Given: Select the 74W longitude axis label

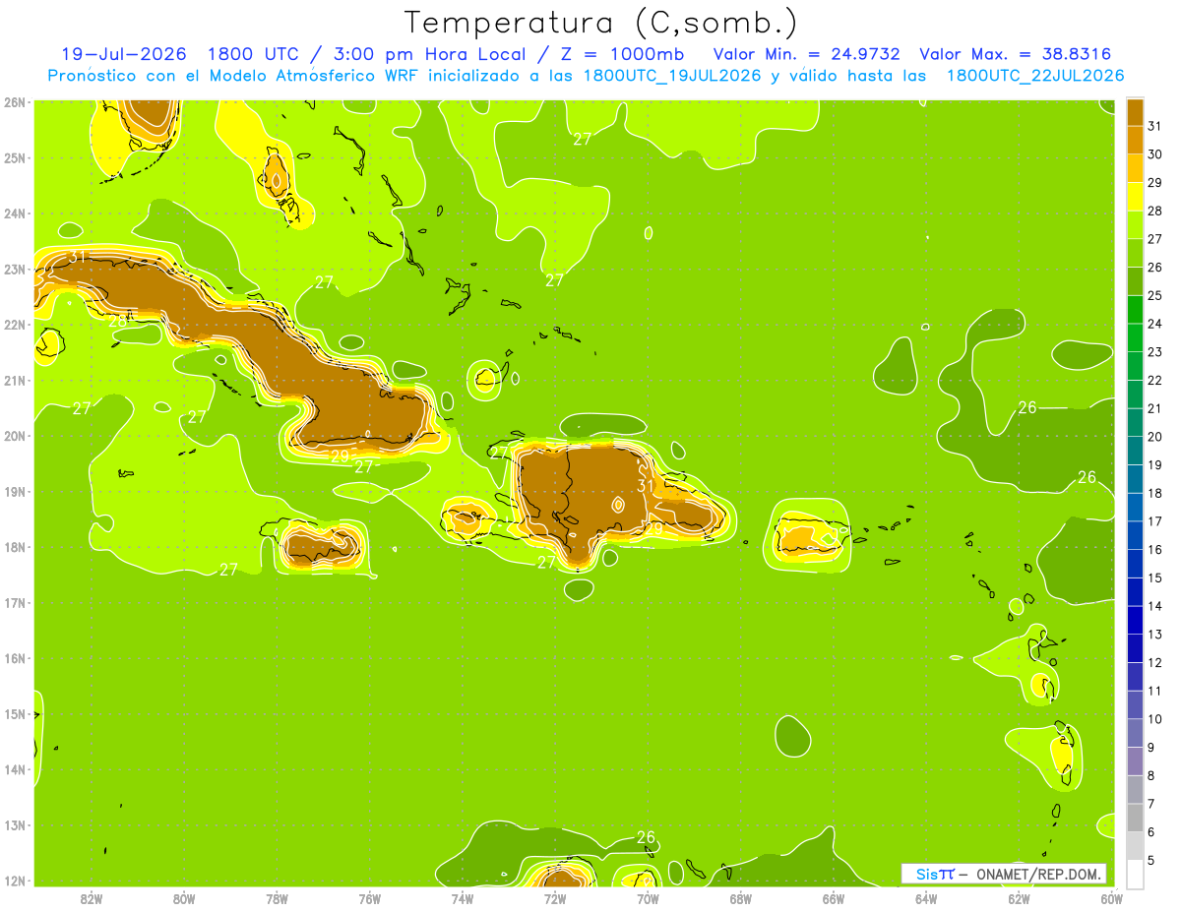Looking at the screenshot, I should point(463,898).
